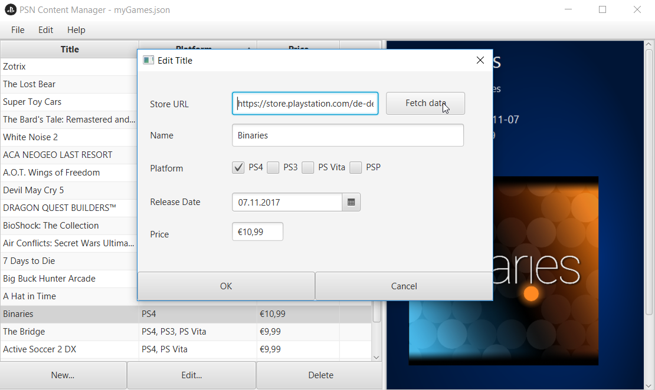Select the 7 Days to Die row
Image resolution: width=655 pixels, height=390 pixels.
pos(69,261)
